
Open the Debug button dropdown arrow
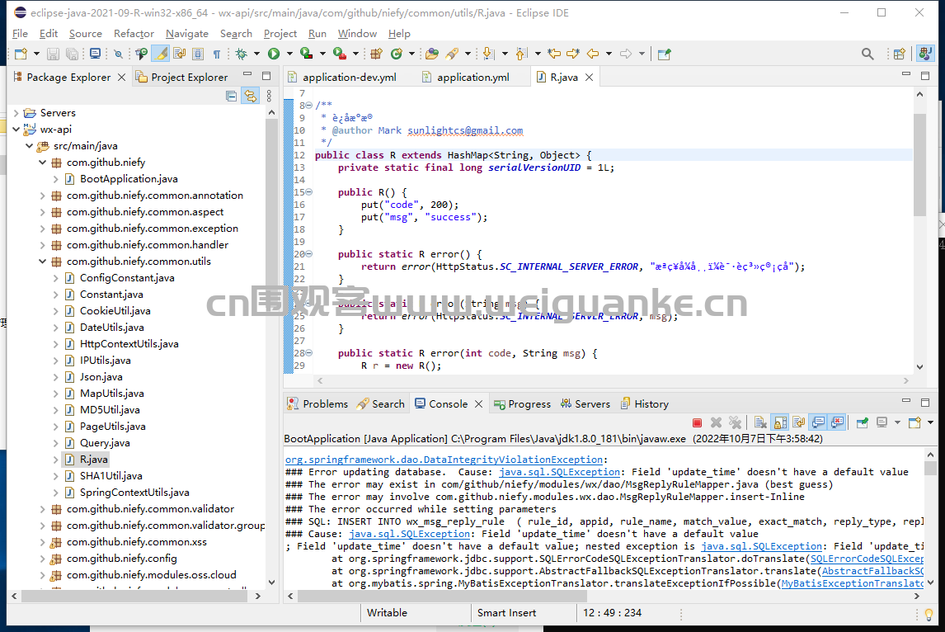(x=256, y=54)
